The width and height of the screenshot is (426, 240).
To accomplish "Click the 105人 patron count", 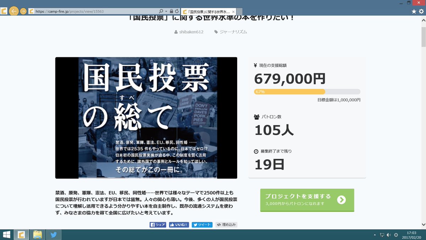I will pos(274,130).
